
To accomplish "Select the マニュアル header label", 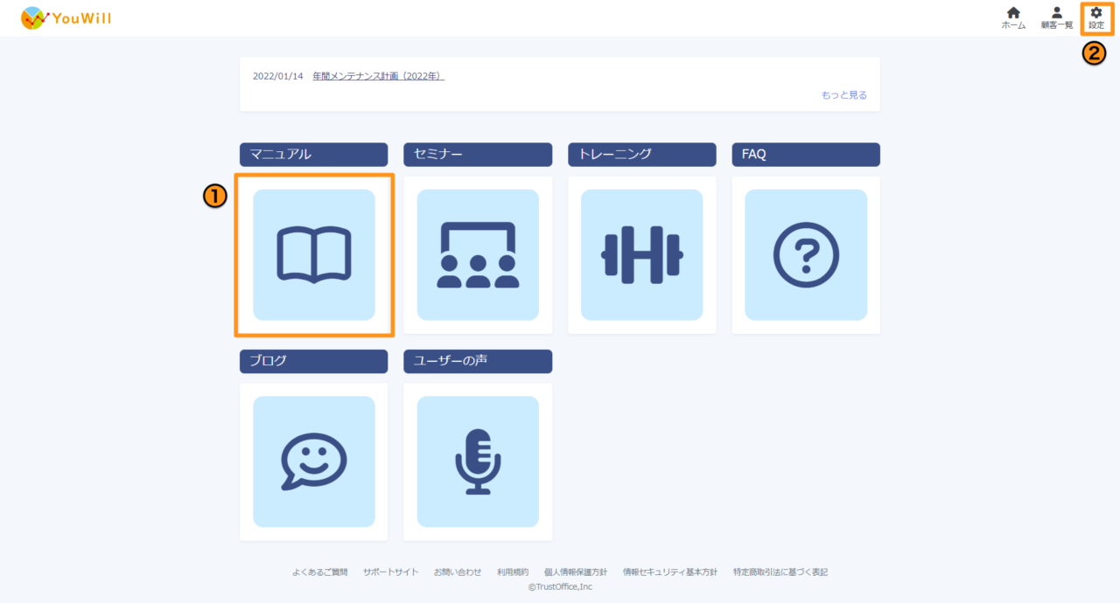I will pos(313,155).
